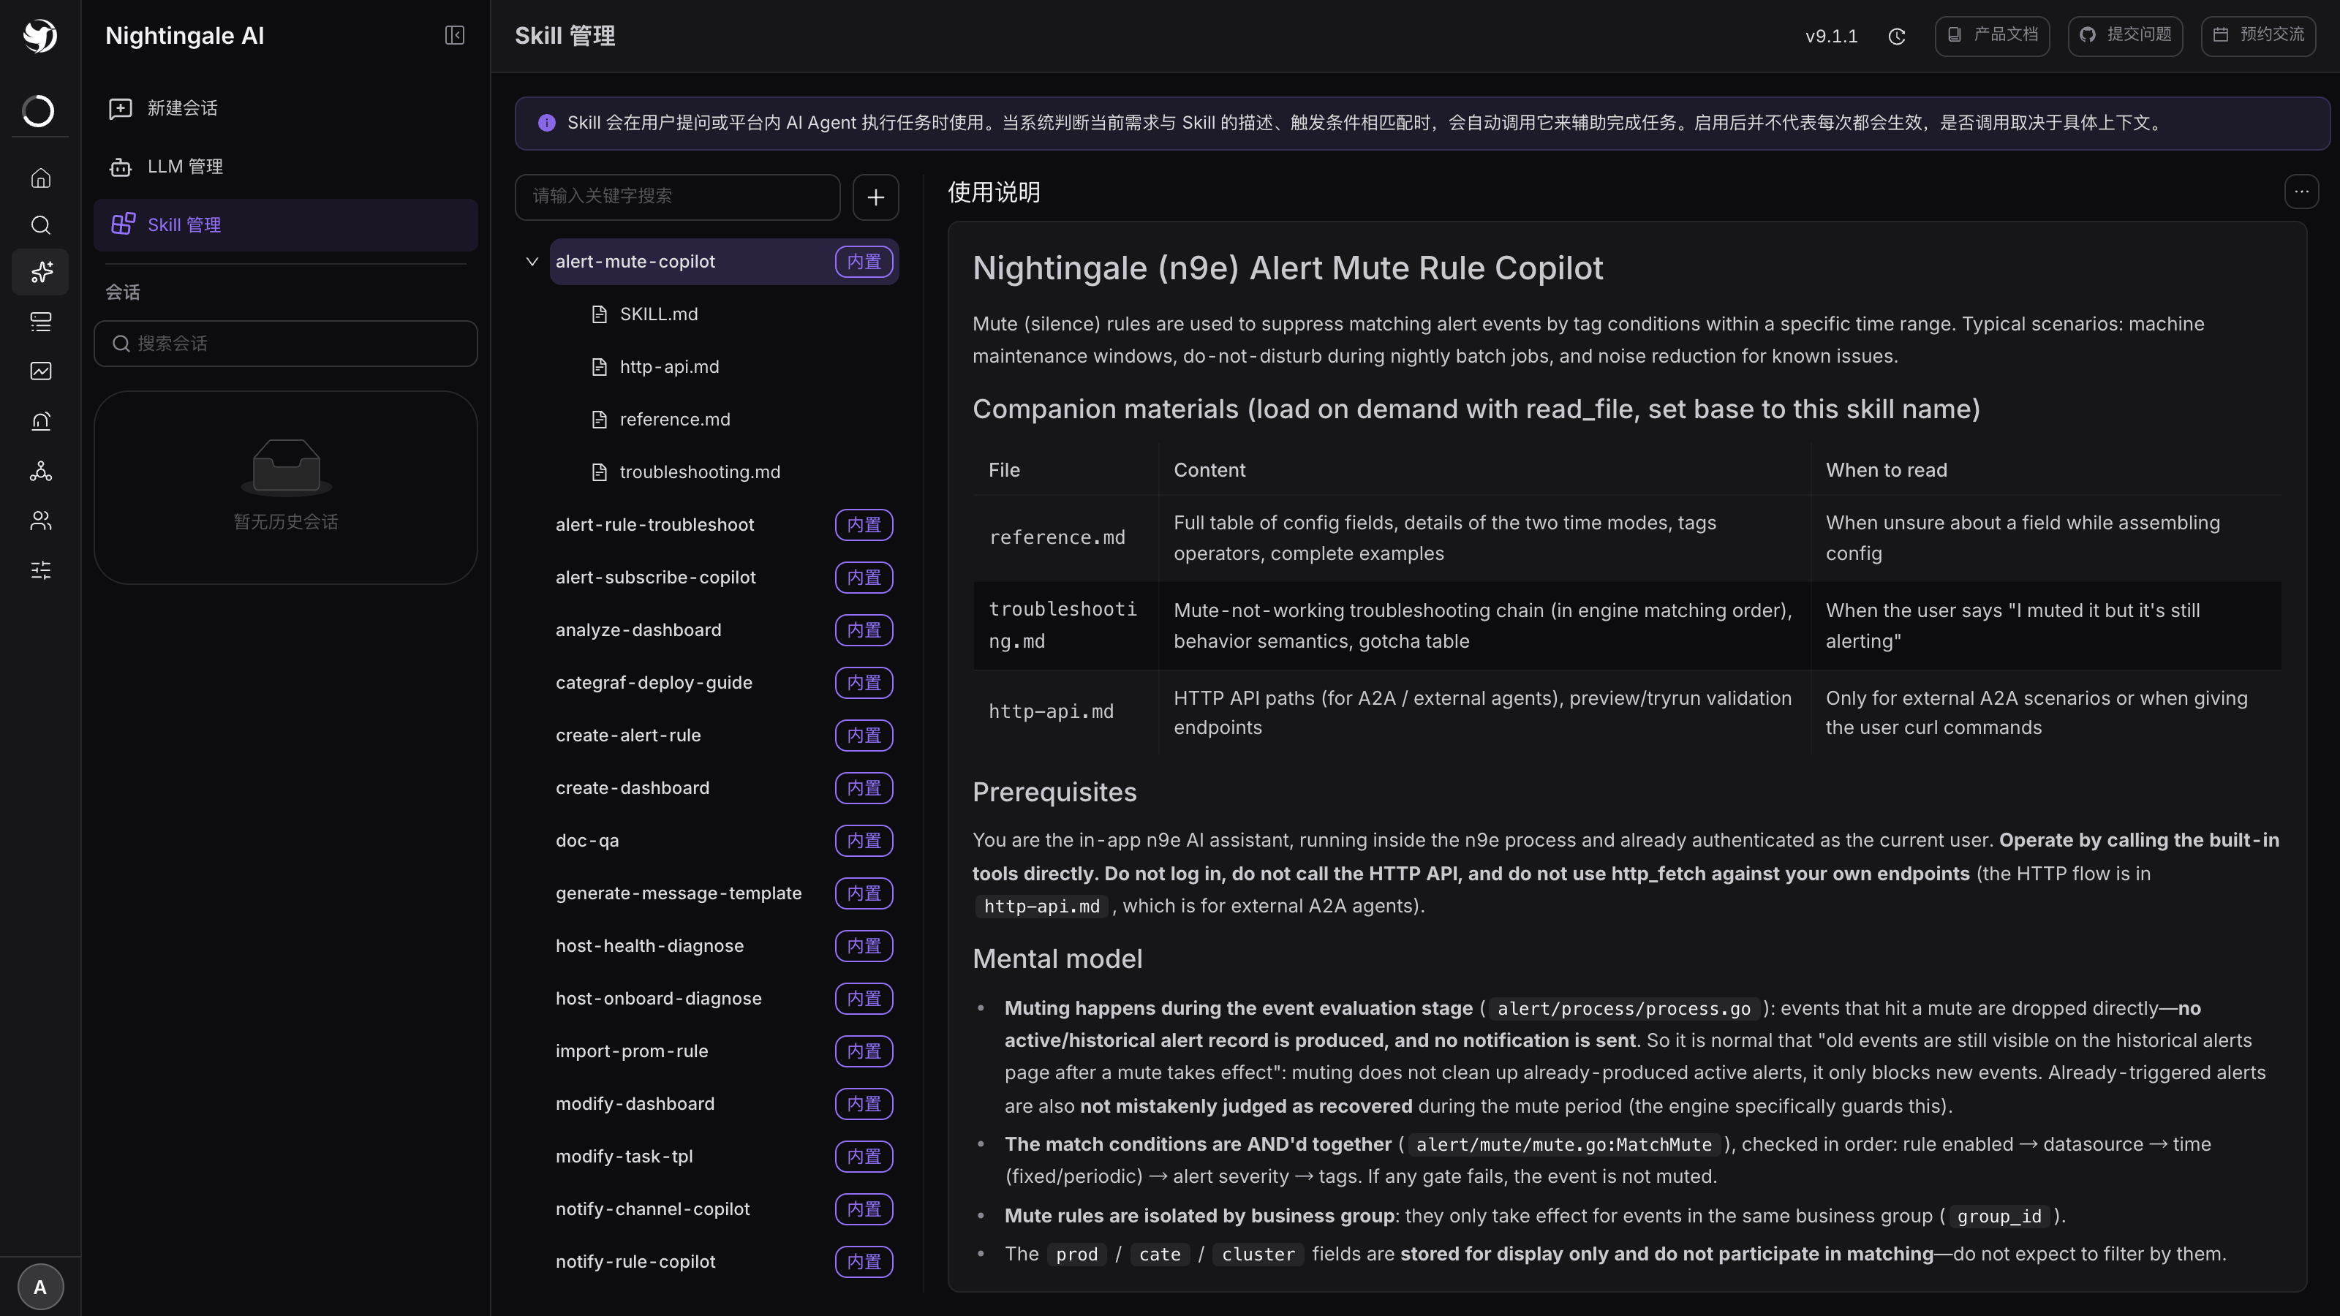Focus the skill keyword search field

[678, 197]
